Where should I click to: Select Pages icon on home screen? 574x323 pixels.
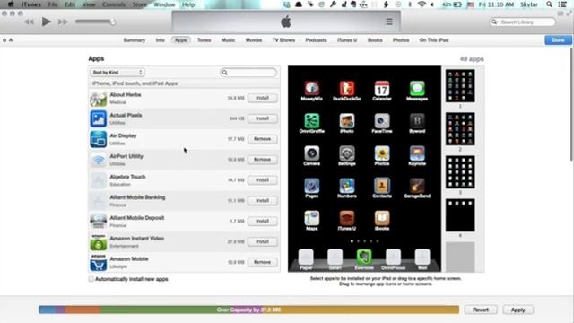[x=311, y=186]
